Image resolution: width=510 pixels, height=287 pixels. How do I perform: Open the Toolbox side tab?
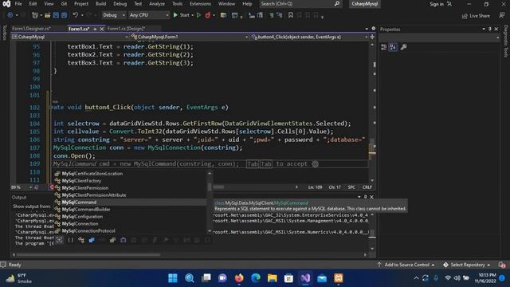click(4, 33)
